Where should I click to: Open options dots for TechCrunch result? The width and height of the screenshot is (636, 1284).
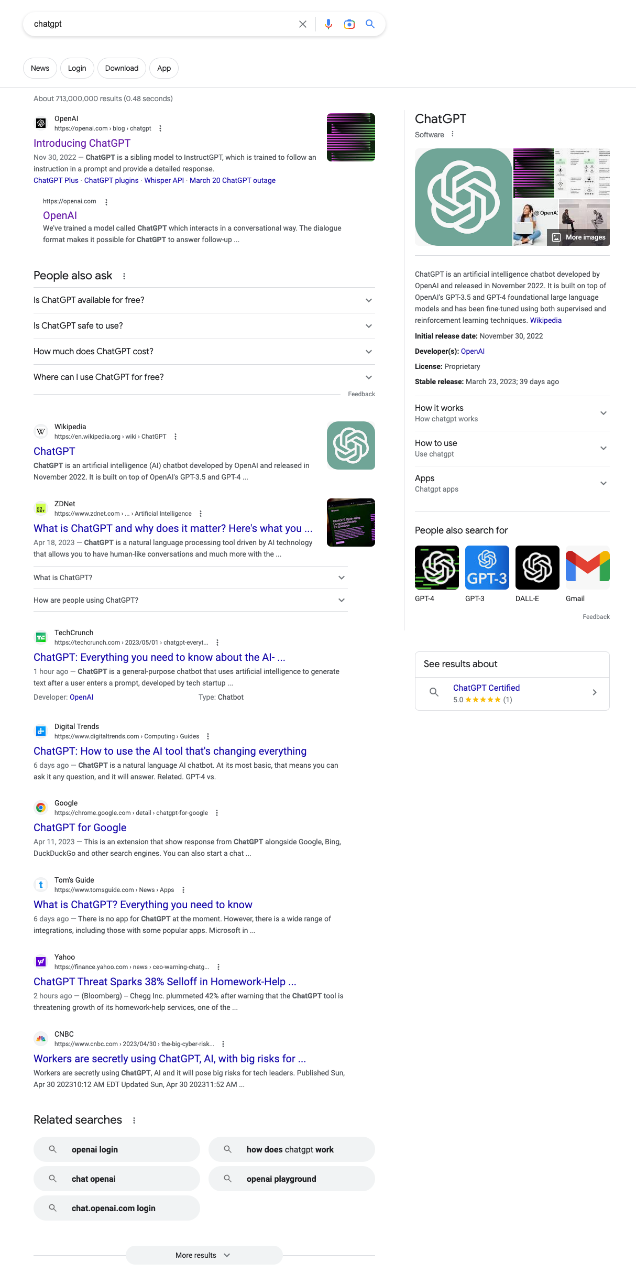(217, 643)
